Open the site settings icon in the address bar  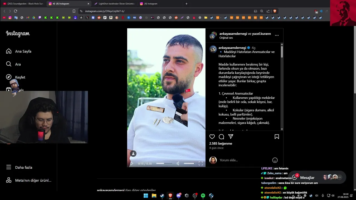coord(81,11)
